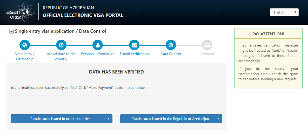The width and height of the screenshot is (308, 134).
Task: Open Personal Information step label
Action: [x=98, y=54]
